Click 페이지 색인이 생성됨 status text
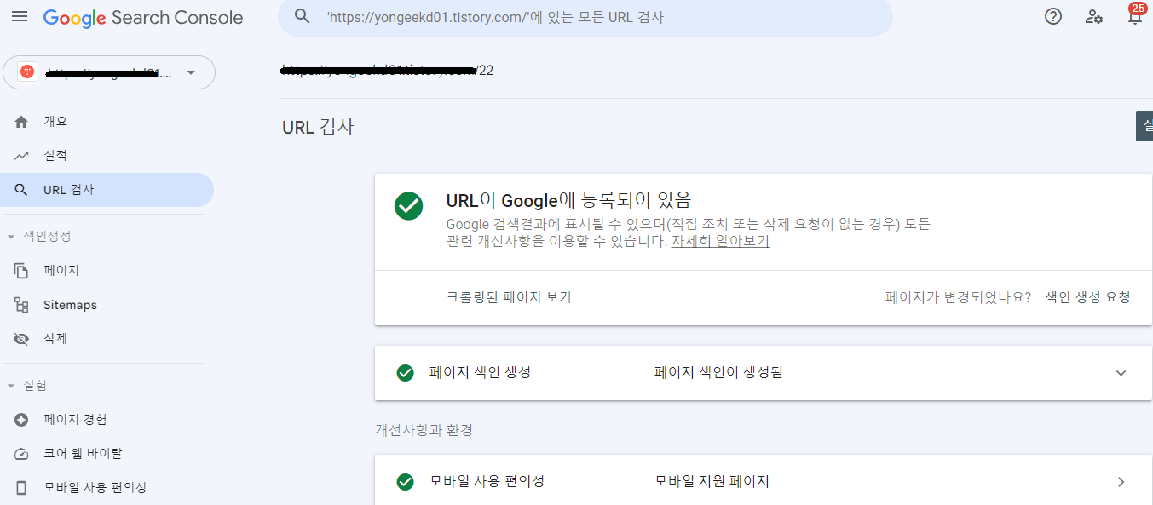Viewport: 1153px width, 505px height. [x=718, y=373]
